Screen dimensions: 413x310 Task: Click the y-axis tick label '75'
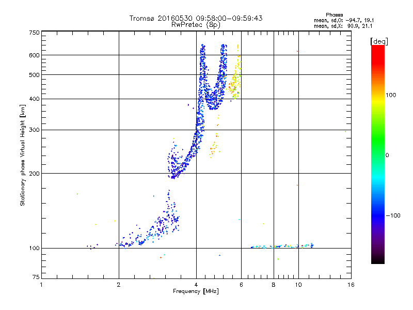pyautogui.click(x=36, y=277)
